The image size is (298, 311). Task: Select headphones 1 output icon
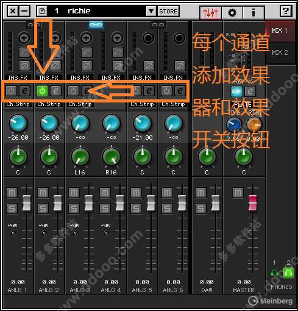click(x=274, y=273)
